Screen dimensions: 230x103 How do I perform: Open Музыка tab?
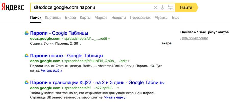[161, 18]
